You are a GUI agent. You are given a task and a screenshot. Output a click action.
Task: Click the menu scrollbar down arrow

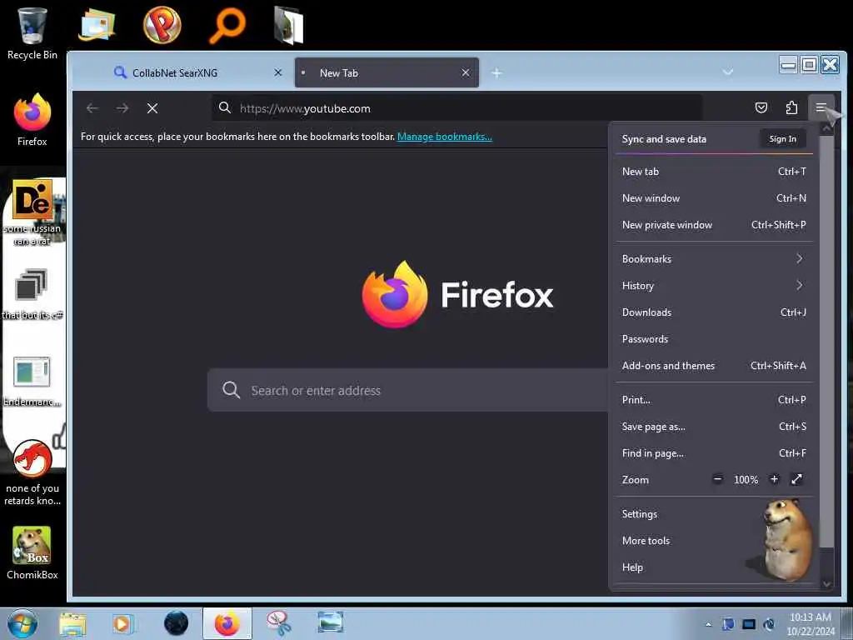826,583
